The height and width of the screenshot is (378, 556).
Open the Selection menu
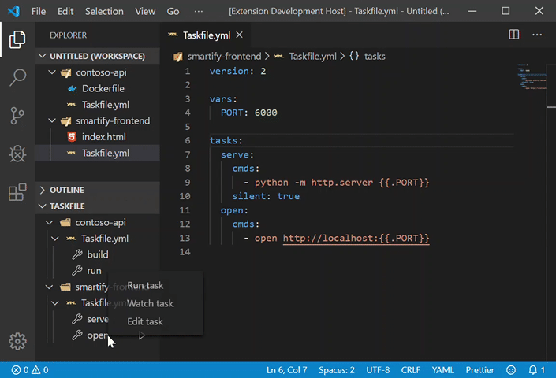[x=104, y=11]
